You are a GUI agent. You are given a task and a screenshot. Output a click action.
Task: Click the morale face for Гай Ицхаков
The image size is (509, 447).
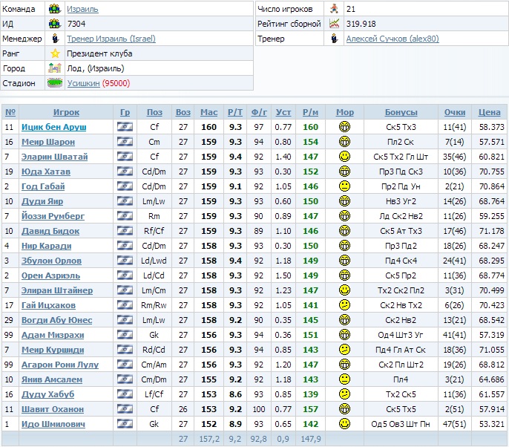point(344,304)
